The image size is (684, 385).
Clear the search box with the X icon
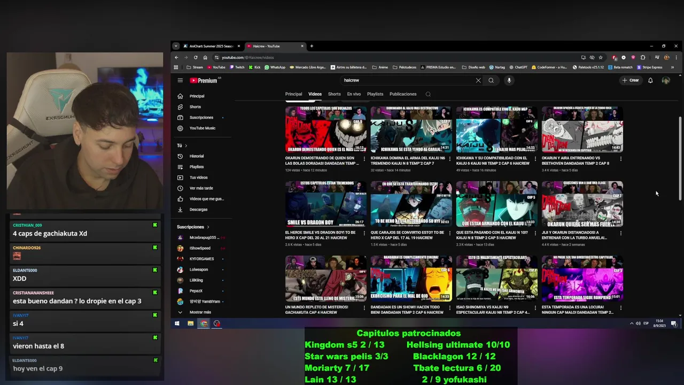[478, 80]
